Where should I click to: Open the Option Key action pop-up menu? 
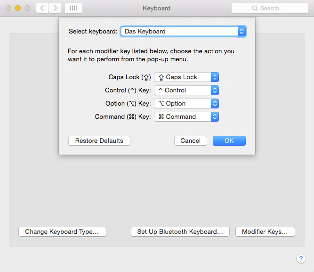(186, 104)
